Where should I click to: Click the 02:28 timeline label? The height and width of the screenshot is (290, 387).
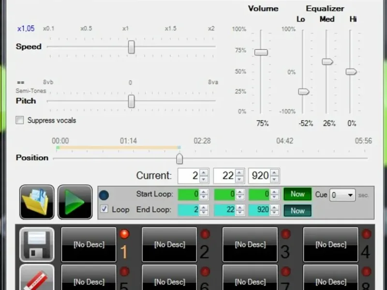tap(202, 141)
